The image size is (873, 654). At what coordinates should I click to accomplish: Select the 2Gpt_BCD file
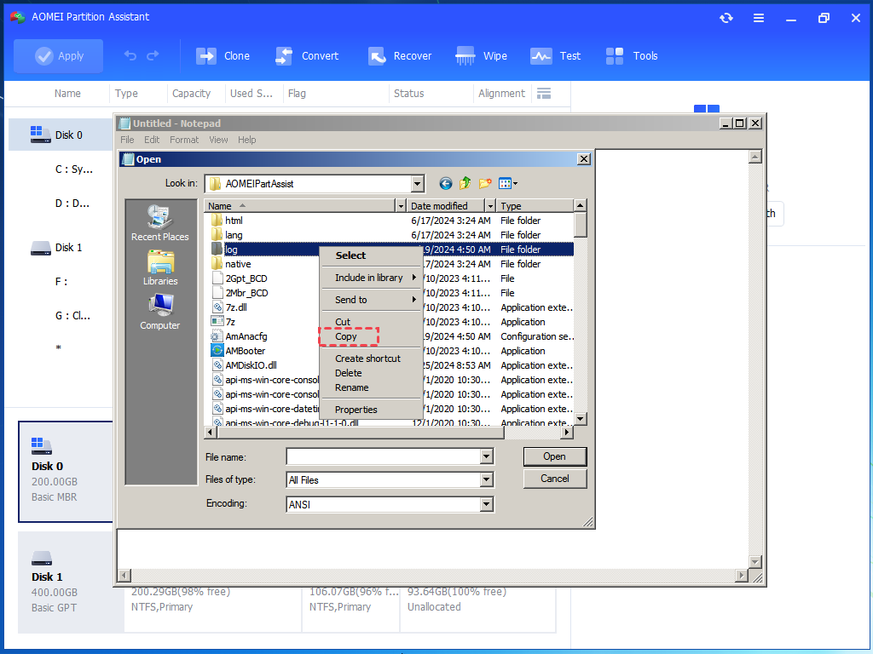coord(240,278)
